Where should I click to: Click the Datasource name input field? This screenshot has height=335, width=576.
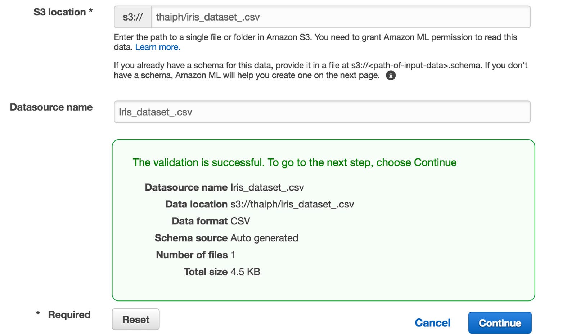[x=322, y=112]
